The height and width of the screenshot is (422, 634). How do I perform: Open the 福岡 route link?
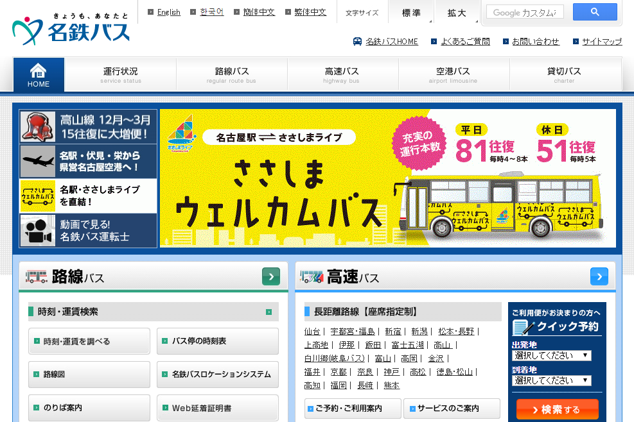pyautogui.click(x=339, y=385)
